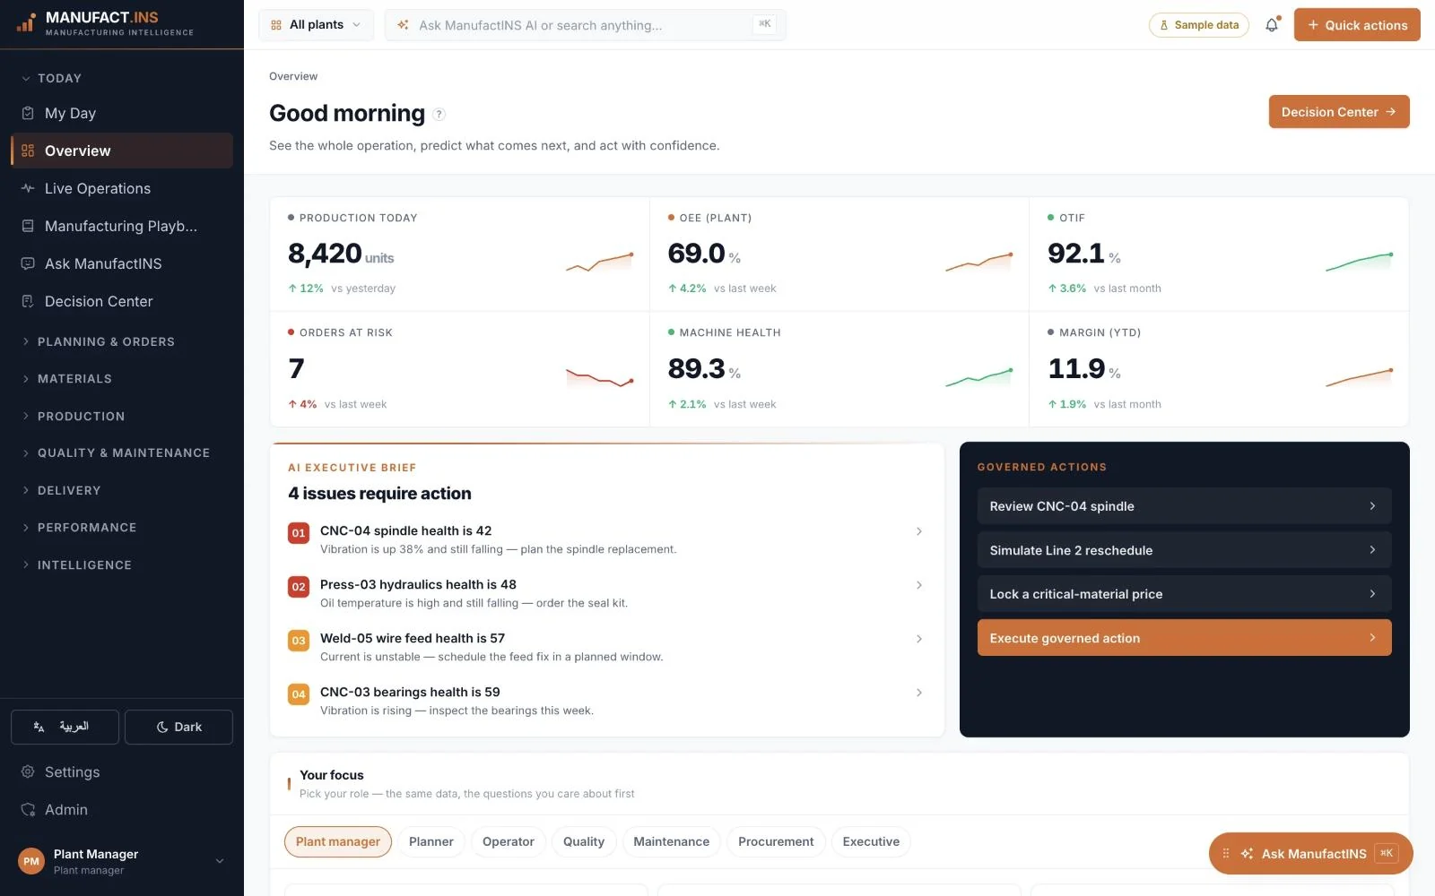1435x896 pixels.
Task: Click the Admin shield icon
Action: [x=28, y=809]
